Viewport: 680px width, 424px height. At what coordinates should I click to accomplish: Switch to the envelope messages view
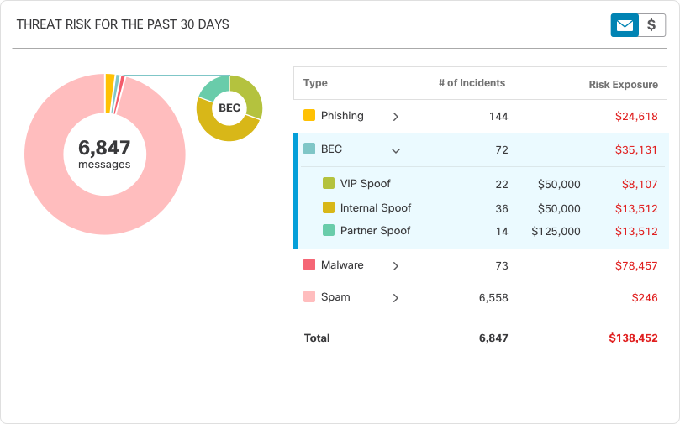coord(625,25)
